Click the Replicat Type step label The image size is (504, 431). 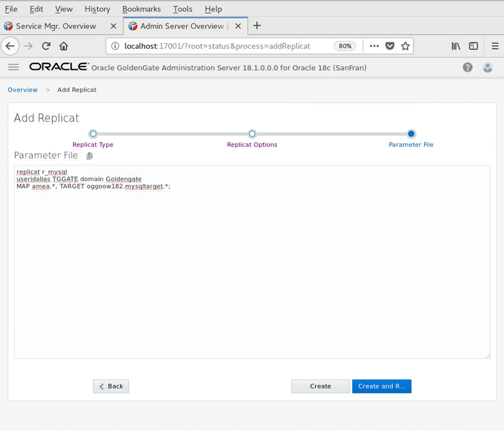point(93,145)
